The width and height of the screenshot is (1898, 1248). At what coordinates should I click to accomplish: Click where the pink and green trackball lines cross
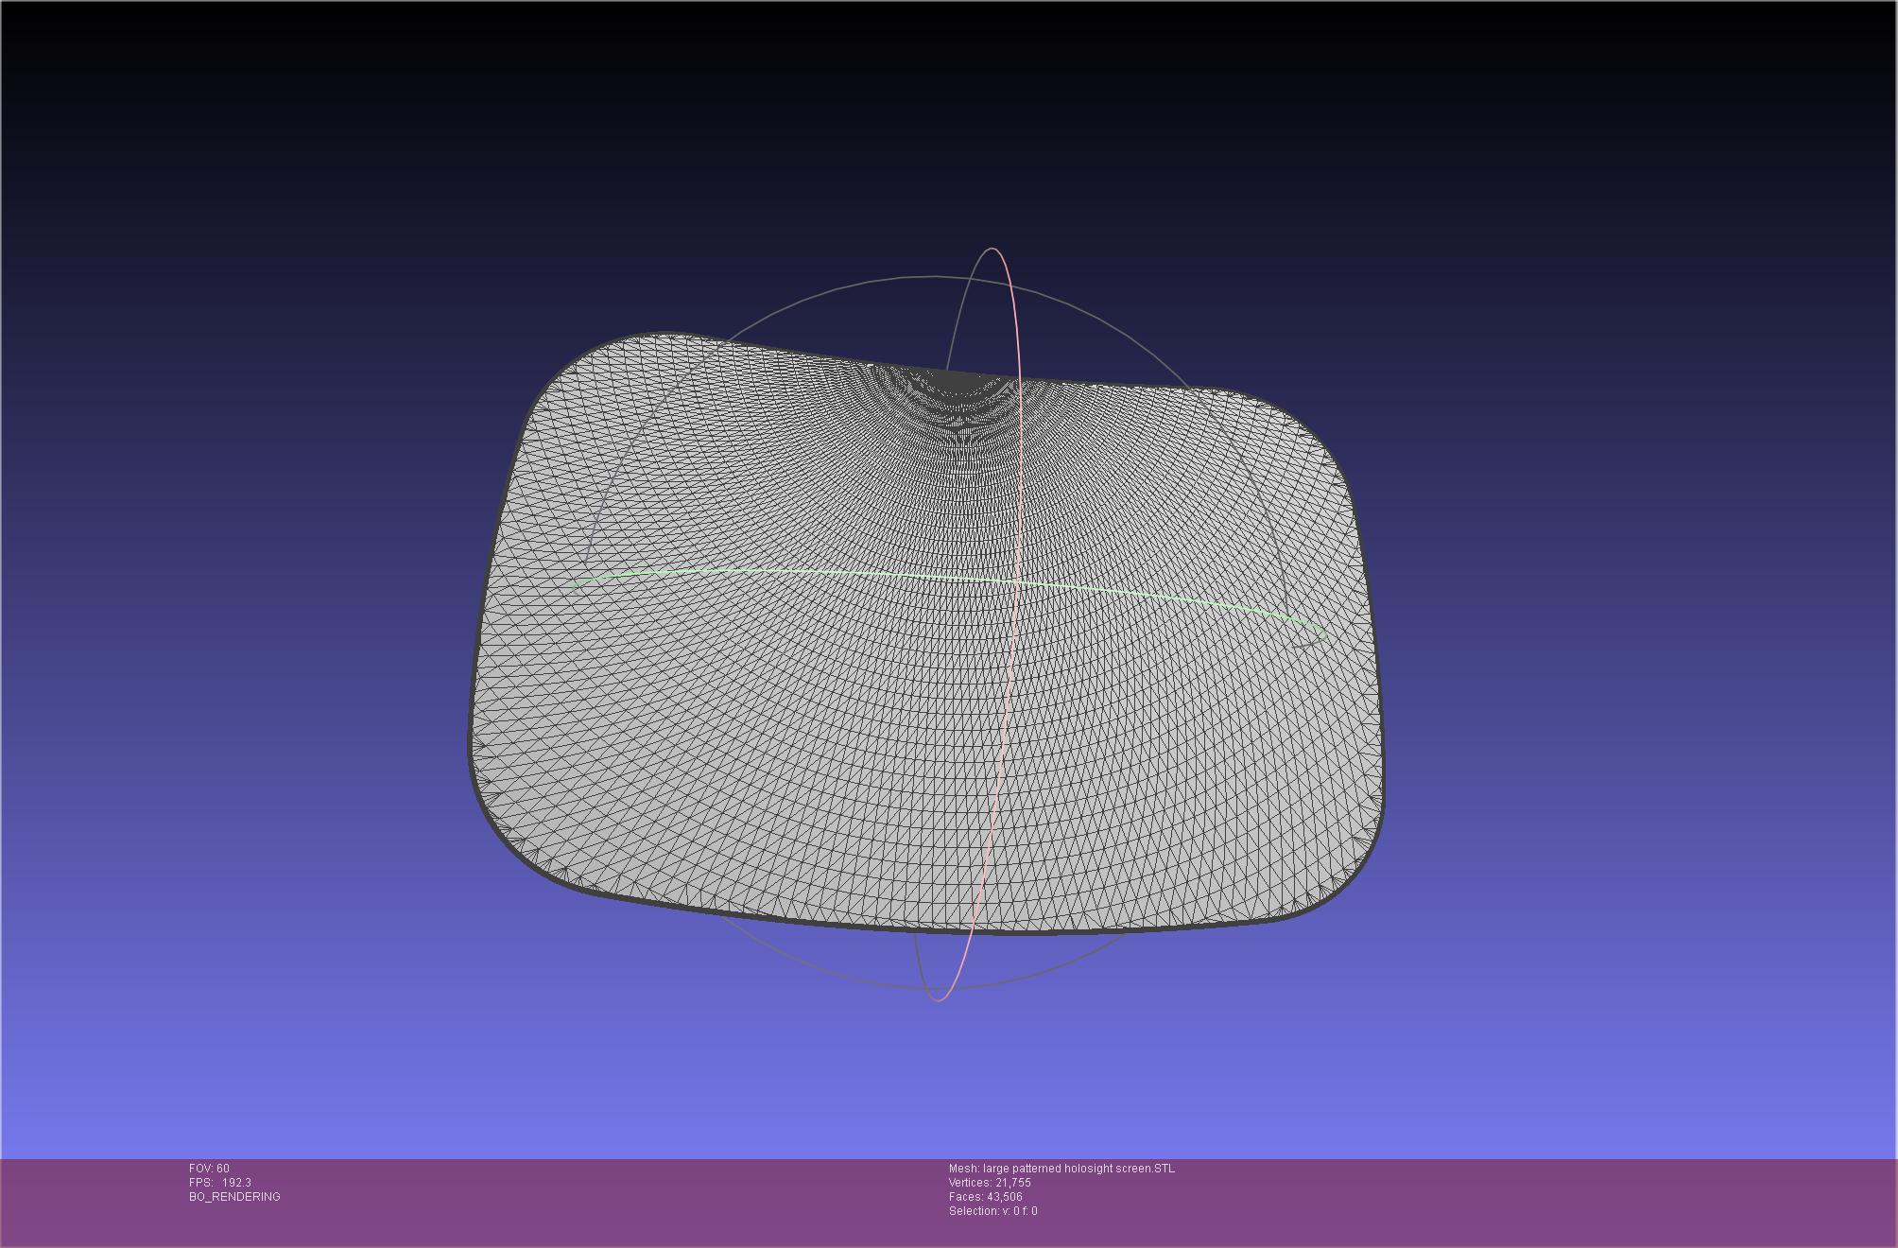pos(1015,580)
